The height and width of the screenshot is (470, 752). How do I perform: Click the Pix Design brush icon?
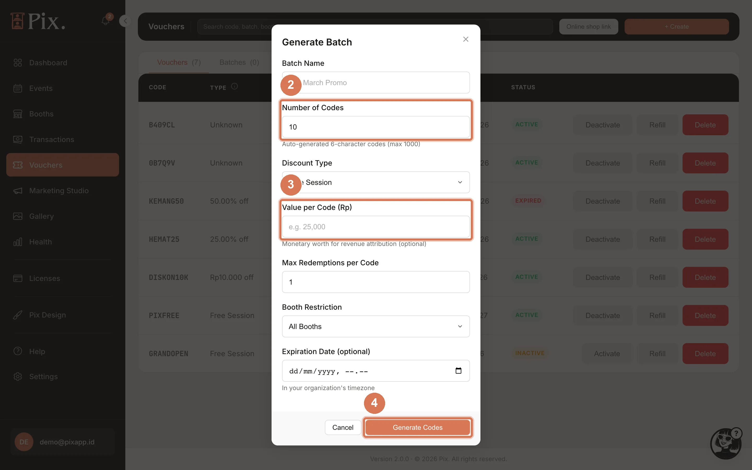click(x=18, y=315)
